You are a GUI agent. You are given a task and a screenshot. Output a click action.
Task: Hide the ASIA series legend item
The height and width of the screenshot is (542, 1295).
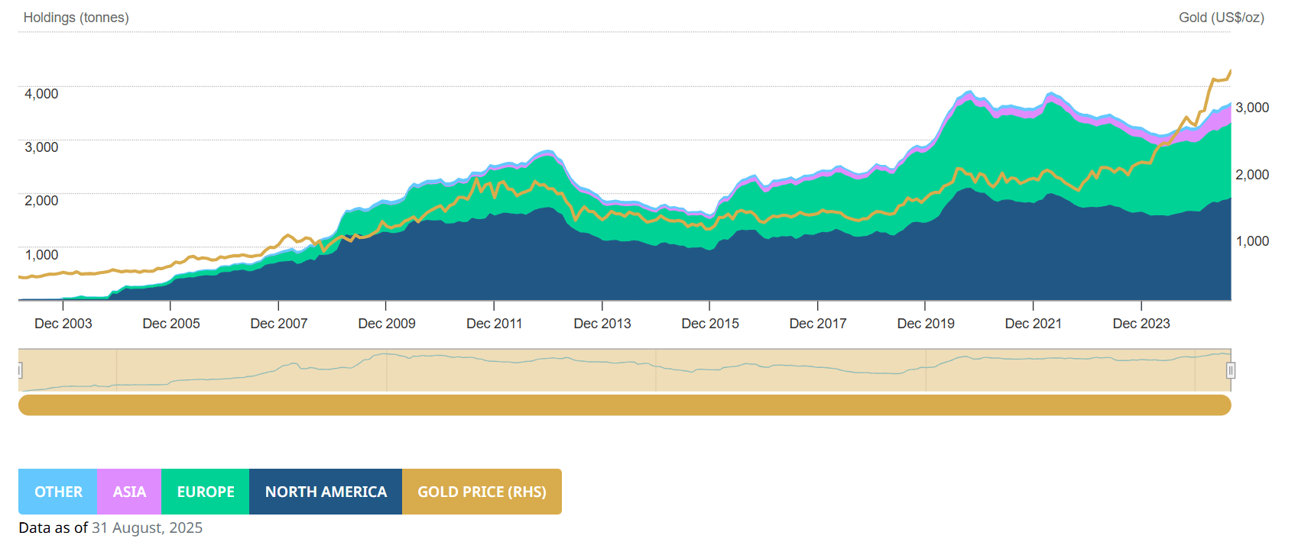(x=129, y=492)
